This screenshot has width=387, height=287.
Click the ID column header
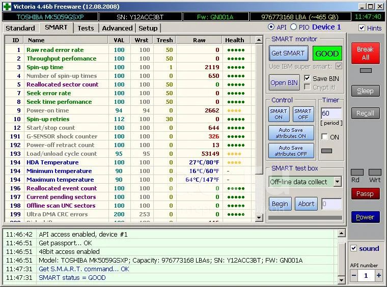click(15, 40)
